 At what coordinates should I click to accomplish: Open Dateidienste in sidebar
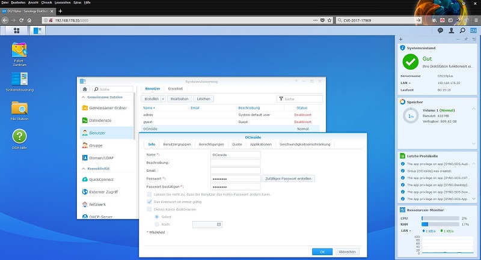coord(106,120)
